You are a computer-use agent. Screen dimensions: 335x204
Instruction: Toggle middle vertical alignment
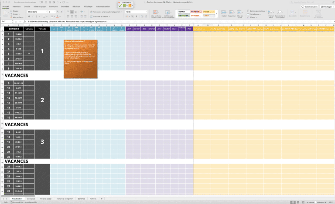pyautogui.click(x=72, y=12)
